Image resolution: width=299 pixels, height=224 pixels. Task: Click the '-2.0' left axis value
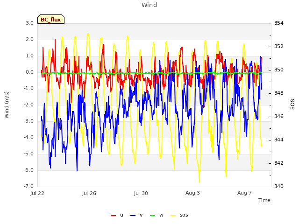[29, 105]
